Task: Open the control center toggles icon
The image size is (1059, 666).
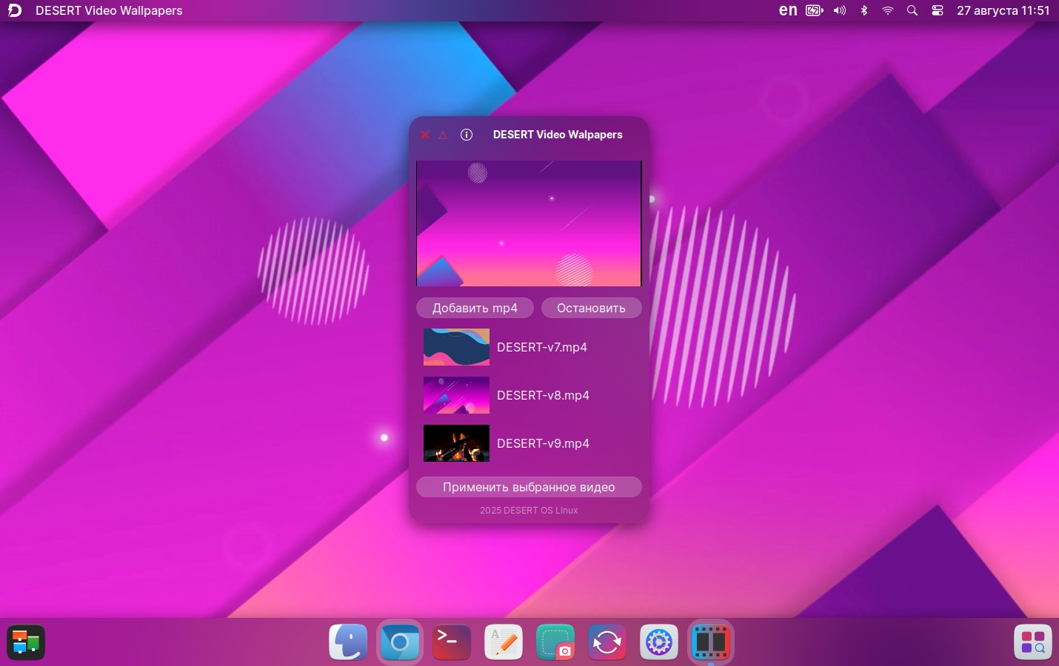Action: [938, 10]
